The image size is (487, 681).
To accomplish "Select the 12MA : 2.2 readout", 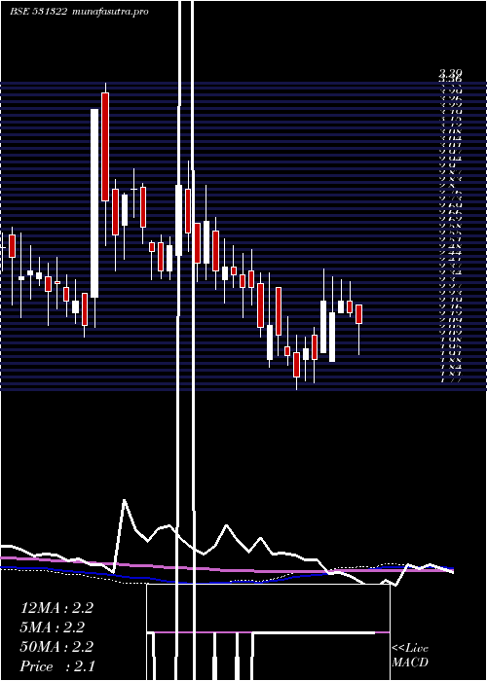I will pos(56,608).
